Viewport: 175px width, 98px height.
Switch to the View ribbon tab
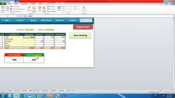(52, 4)
